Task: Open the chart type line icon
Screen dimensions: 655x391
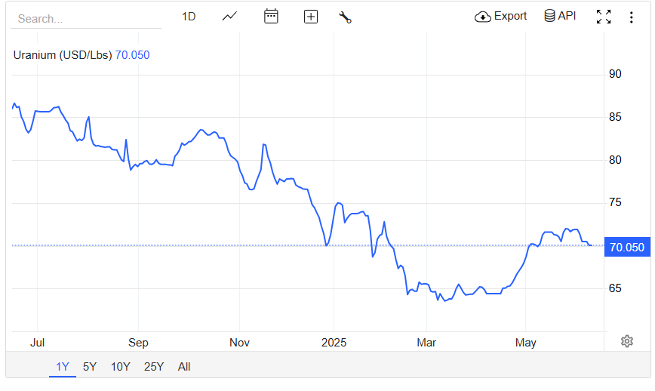Action: (x=229, y=17)
